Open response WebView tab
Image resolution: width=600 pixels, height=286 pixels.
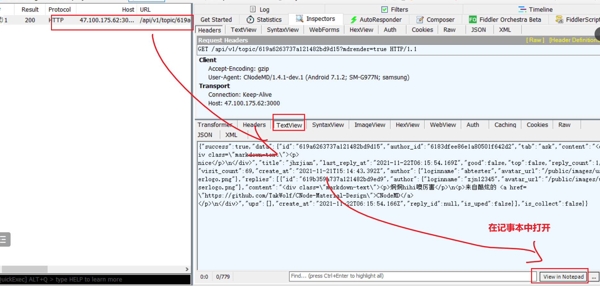pos(443,125)
